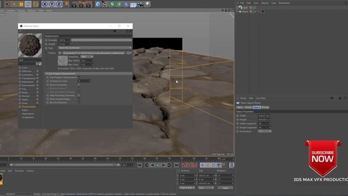The height and width of the screenshot is (196, 348).
Task: Toggle the Parameter P keyframe icon
Action: (219, 165)
